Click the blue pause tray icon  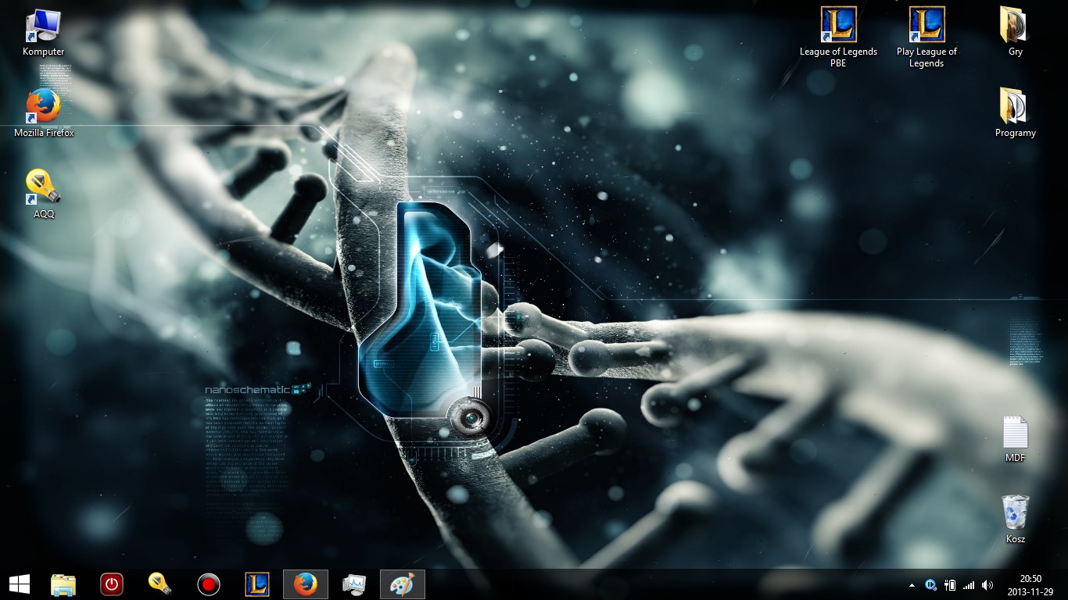(930, 584)
